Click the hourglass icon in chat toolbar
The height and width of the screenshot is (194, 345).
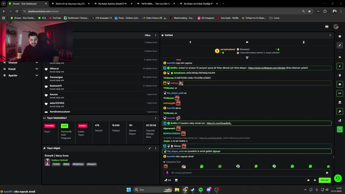pyautogui.click(x=303, y=42)
